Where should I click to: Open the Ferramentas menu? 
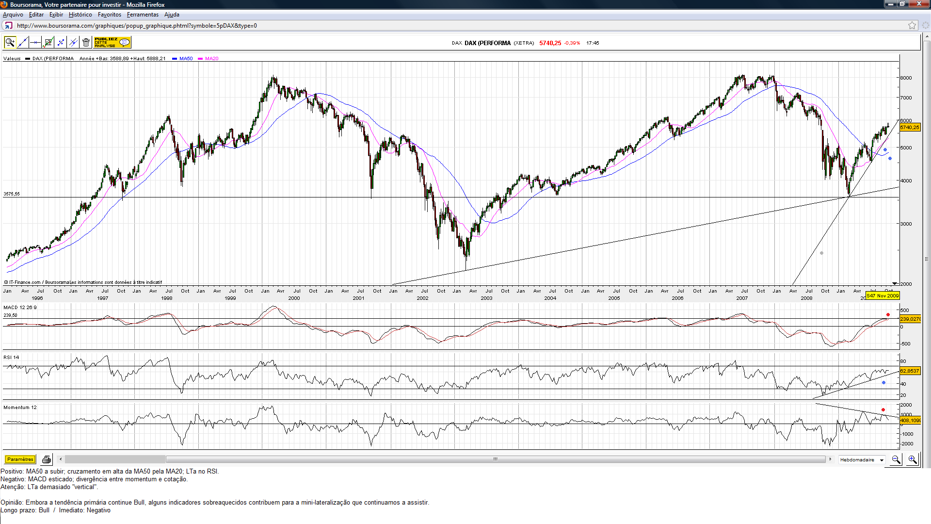143,15
